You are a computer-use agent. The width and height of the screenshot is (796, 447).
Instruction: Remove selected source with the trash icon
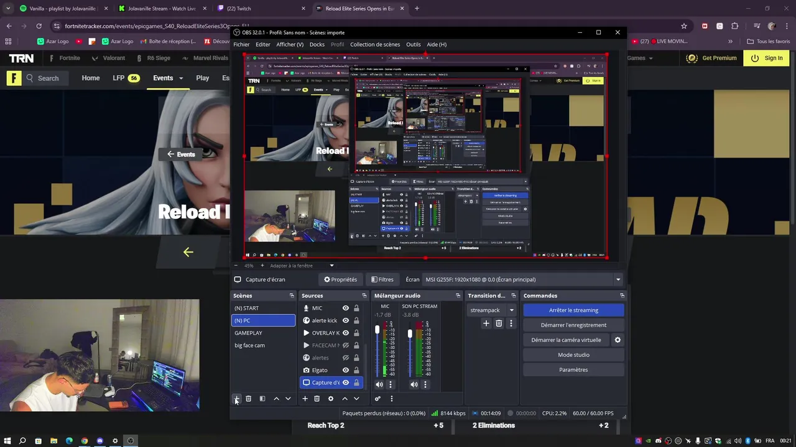(x=317, y=399)
